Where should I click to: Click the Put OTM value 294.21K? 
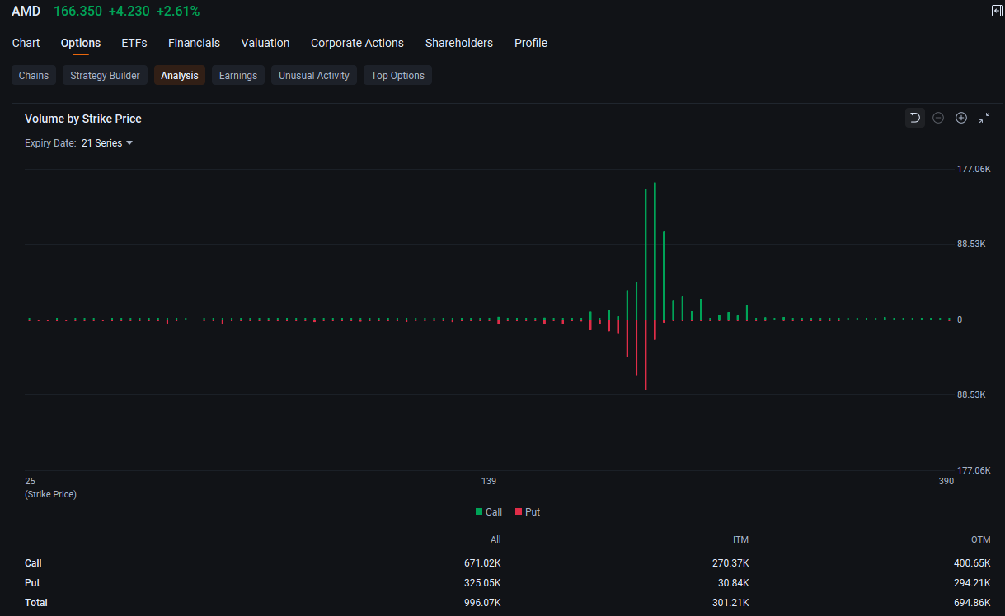[x=973, y=583]
